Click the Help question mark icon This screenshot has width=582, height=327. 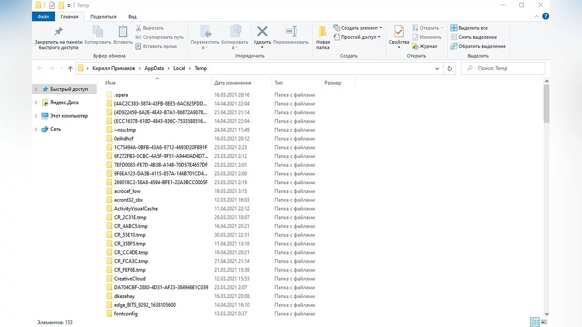(x=546, y=16)
